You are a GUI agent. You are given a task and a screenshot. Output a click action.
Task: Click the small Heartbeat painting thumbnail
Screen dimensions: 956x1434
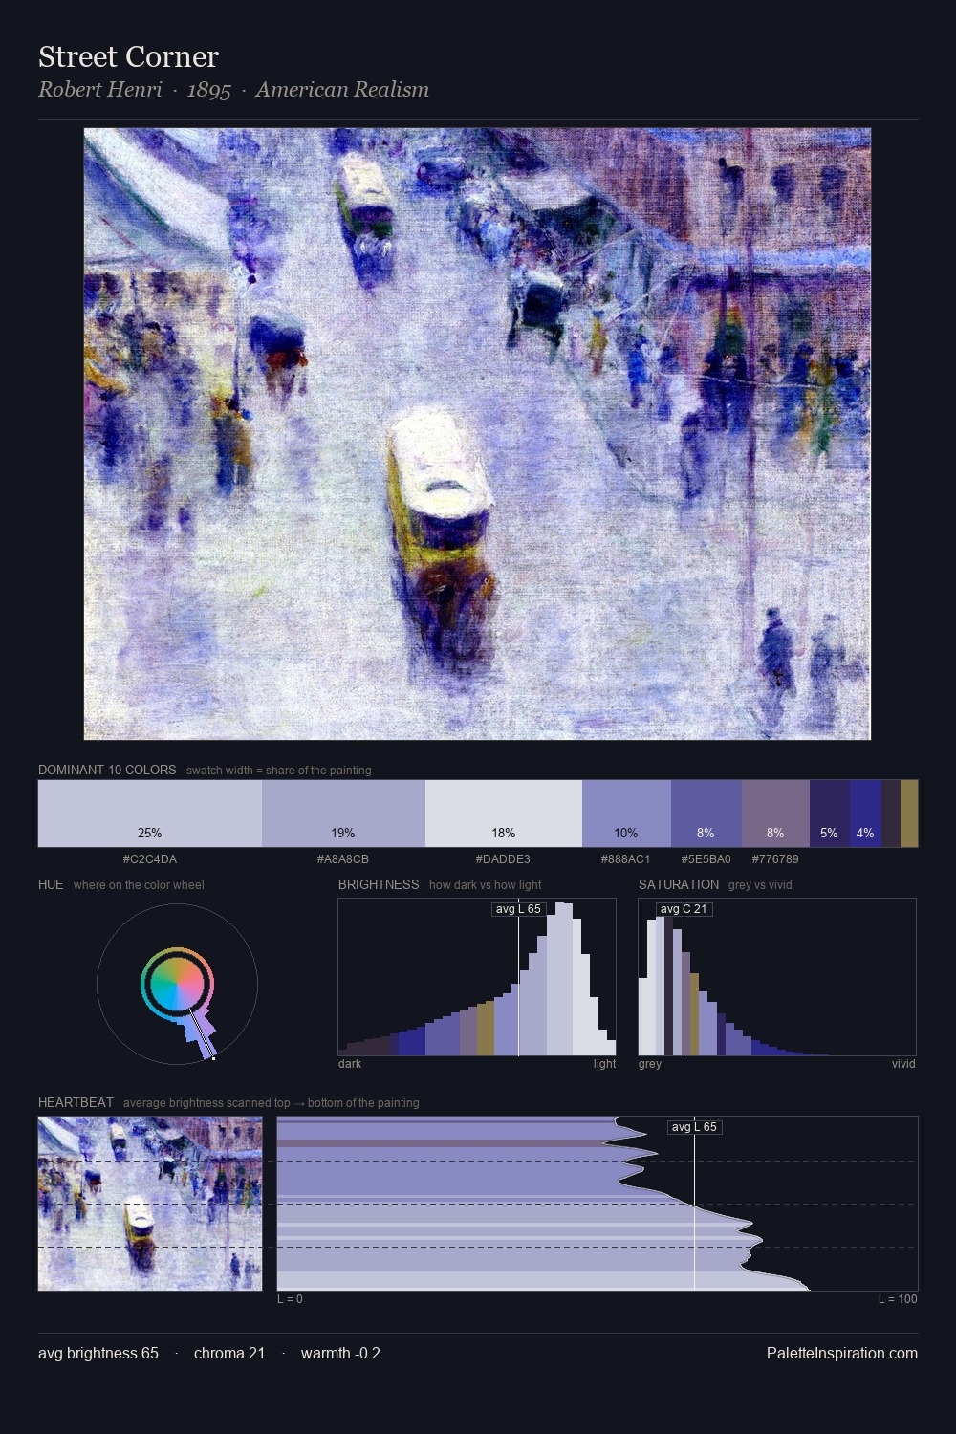150,1204
